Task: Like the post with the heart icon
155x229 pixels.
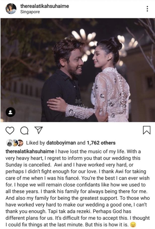Action: [10, 130]
